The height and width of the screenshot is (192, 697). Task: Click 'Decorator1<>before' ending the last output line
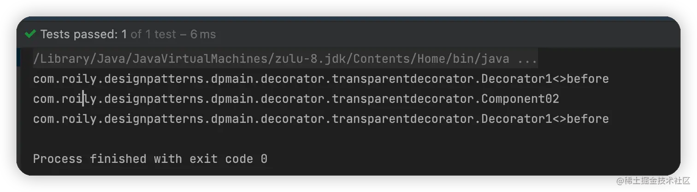(x=545, y=119)
